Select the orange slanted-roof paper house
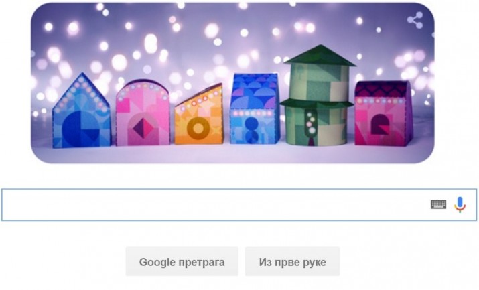The width and height of the screenshot is (479, 290). (198, 114)
